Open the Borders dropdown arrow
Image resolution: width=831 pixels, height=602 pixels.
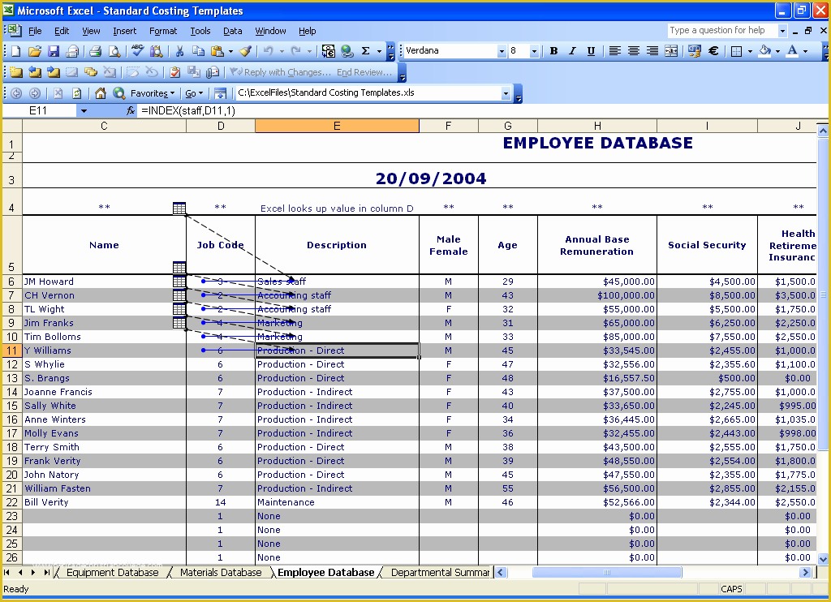(749, 50)
